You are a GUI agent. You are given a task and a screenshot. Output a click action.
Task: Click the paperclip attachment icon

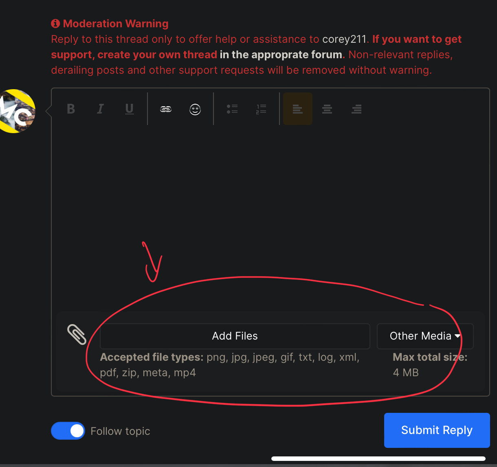(77, 335)
